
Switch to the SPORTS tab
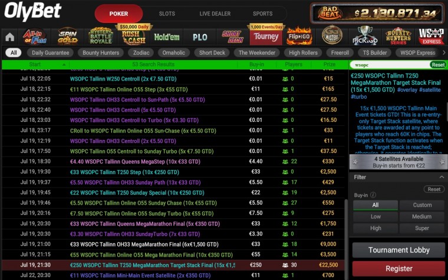262,14
